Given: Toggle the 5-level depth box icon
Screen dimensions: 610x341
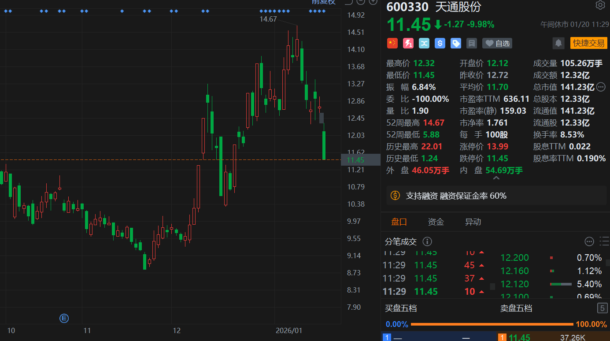Looking at the screenshot, I should (602, 308).
